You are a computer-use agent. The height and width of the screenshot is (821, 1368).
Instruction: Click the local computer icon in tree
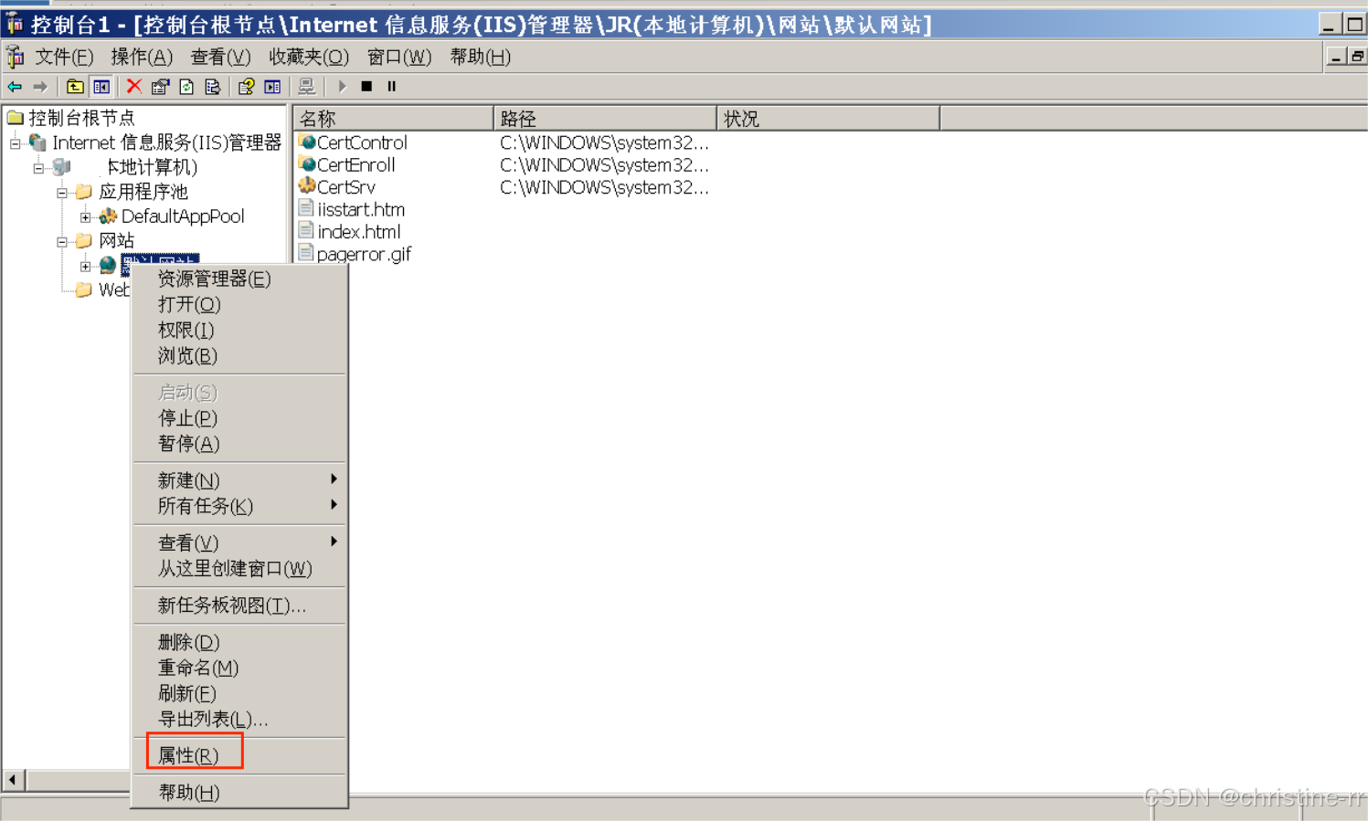(x=61, y=167)
